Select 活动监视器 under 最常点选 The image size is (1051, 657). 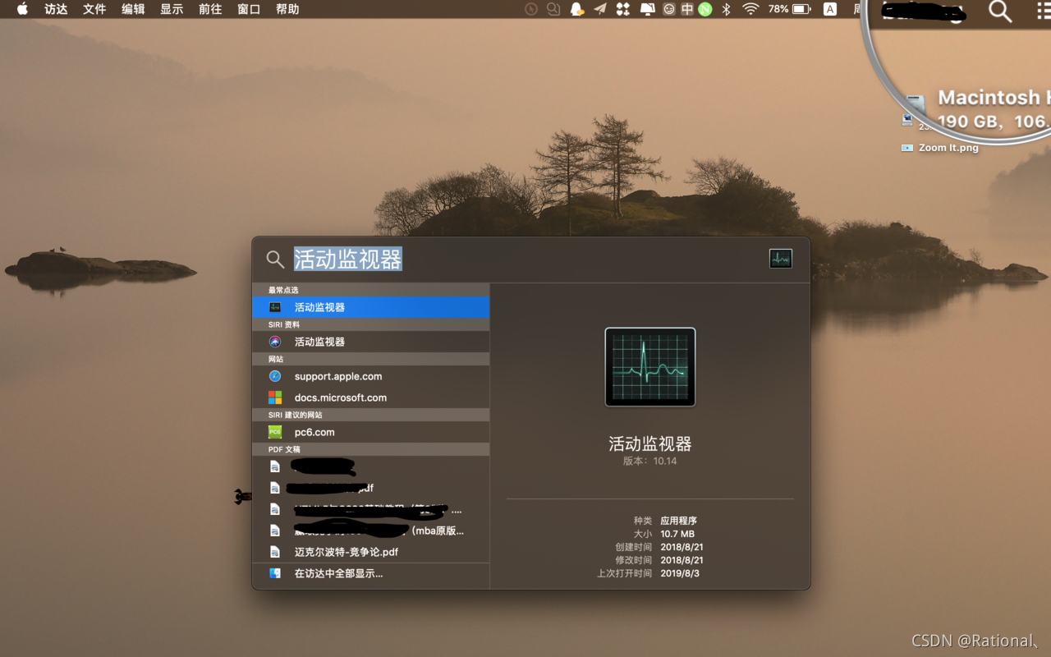[370, 307]
